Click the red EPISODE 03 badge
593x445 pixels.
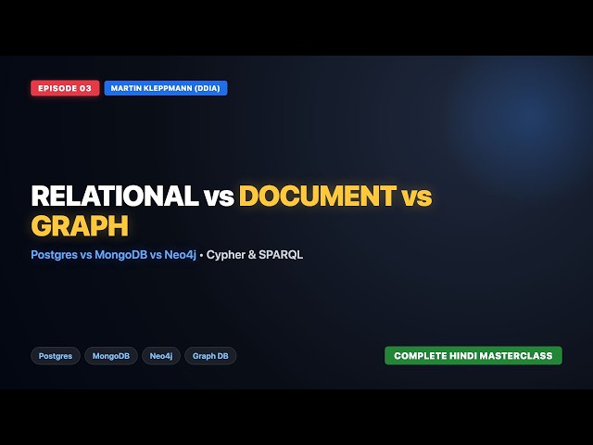pos(65,88)
